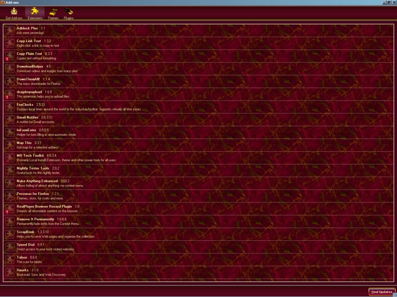The height and width of the screenshot is (297, 397).
Task: Click 'Download videos and images from many sites'
Action: click(47, 71)
